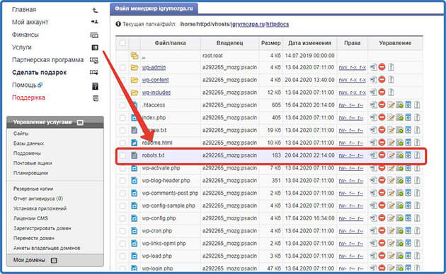Click the Сделать подарок sidebar link
Viewport: 446px width, 274px height.
(x=39, y=72)
